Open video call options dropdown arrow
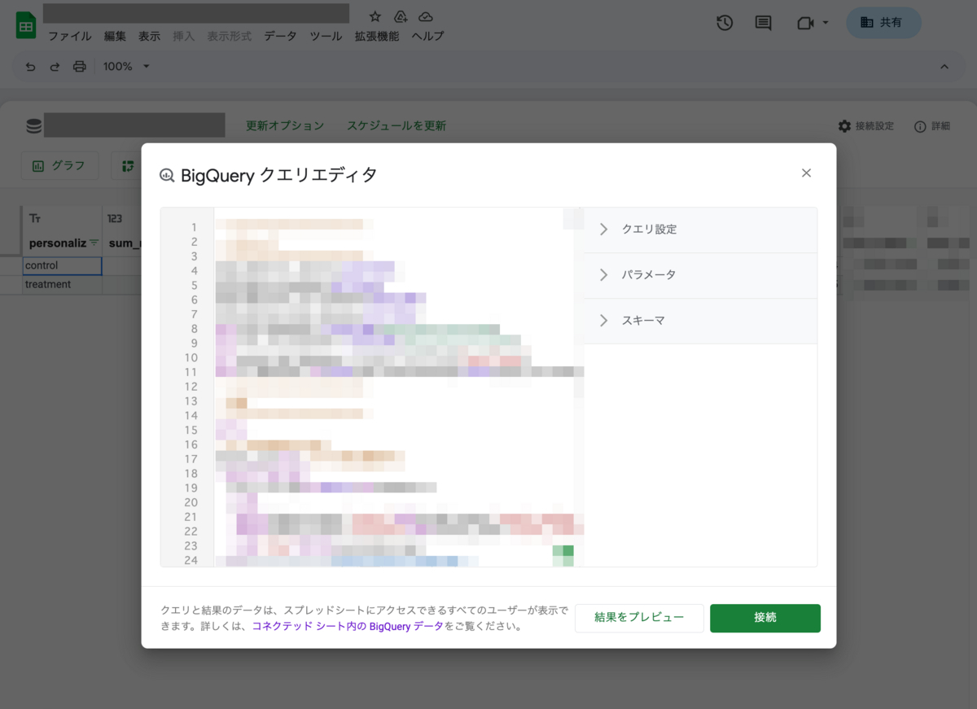 pyautogui.click(x=826, y=23)
